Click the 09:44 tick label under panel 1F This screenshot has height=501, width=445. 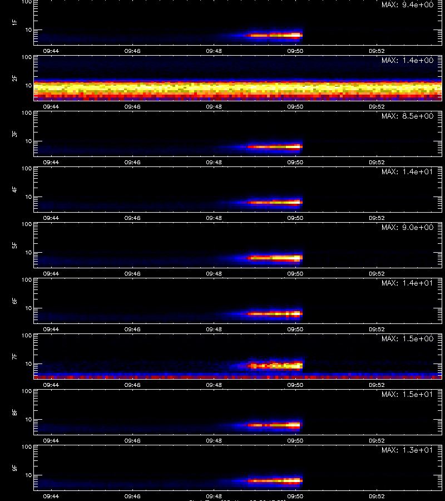pyautogui.click(x=51, y=51)
